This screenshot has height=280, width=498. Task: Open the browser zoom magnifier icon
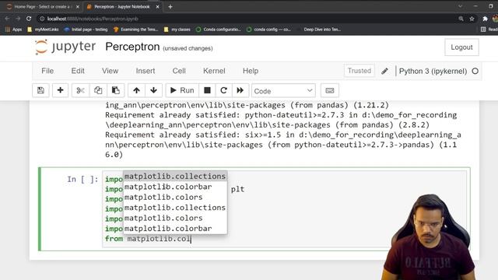[x=461, y=19]
